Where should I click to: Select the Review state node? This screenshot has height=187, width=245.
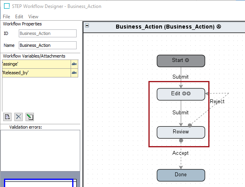click(x=181, y=133)
